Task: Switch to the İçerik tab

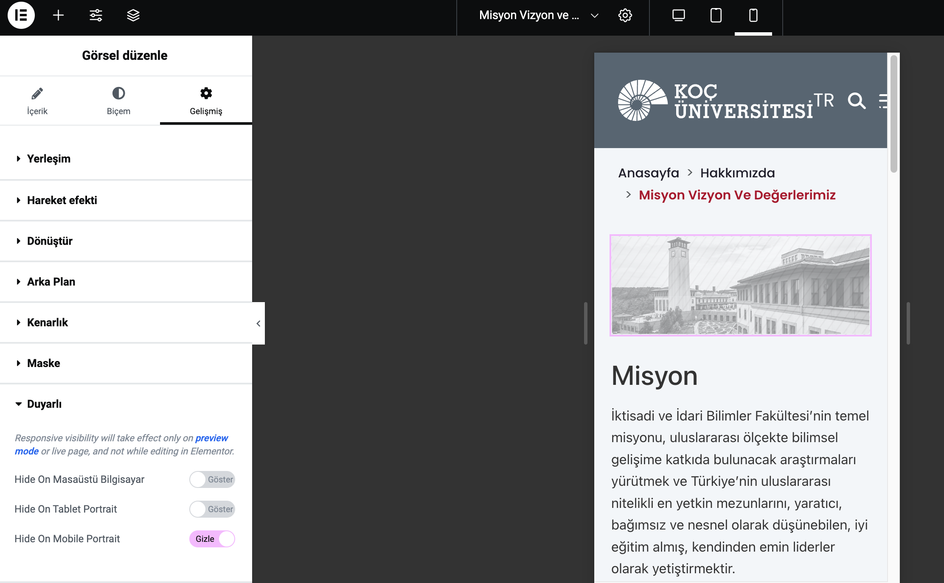Action: tap(37, 101)
